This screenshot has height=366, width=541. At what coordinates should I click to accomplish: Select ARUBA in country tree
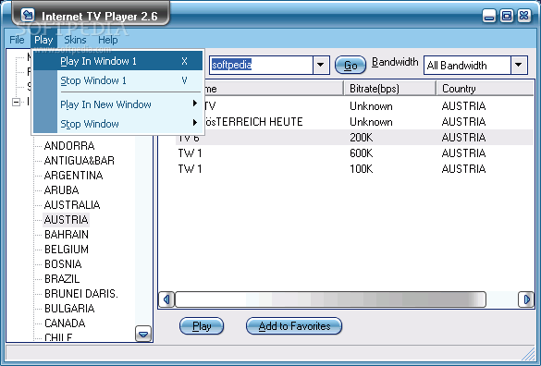coord(61,190)
